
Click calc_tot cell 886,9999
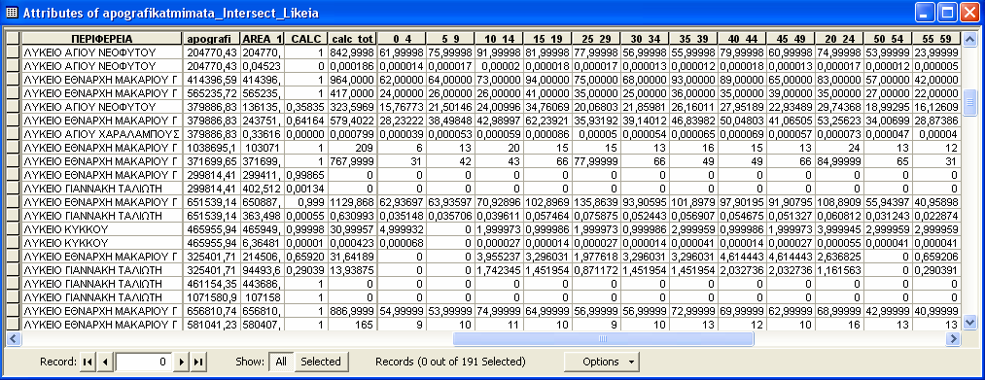coord(352,311)
